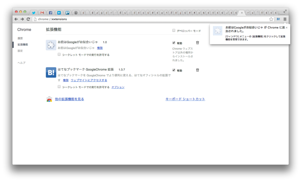Switch to the Gmail pinned tab

click(42, 13)
